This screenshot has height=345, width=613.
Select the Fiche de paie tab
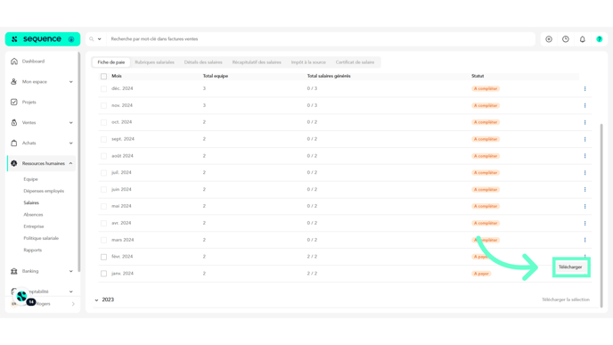[111, 62]
